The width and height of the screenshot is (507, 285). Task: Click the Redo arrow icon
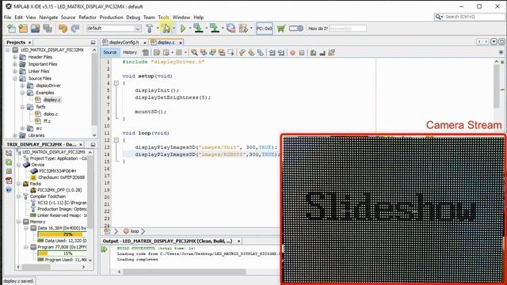pos(75,28)
